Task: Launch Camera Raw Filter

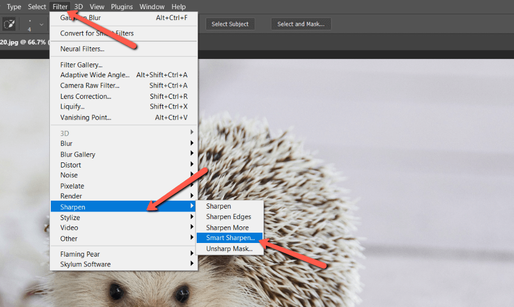Action: pos(90,86)
